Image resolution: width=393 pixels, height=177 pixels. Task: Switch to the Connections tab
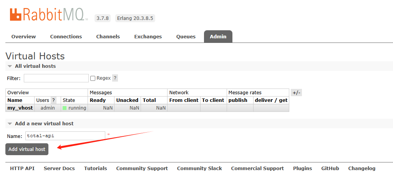66,36
